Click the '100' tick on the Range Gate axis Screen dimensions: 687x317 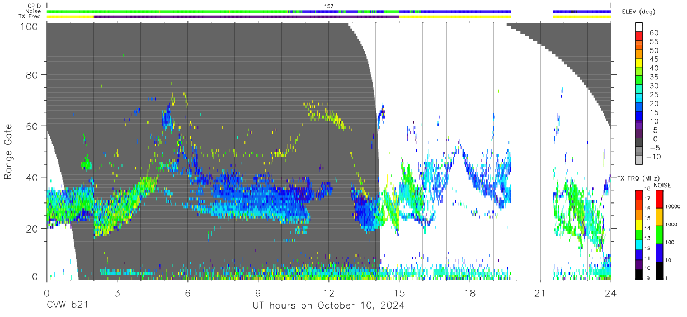tap(29, 26)
